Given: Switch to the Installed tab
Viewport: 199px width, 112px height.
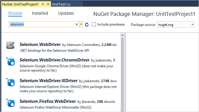Looking at the screenshot, I should tap(40, 13).
